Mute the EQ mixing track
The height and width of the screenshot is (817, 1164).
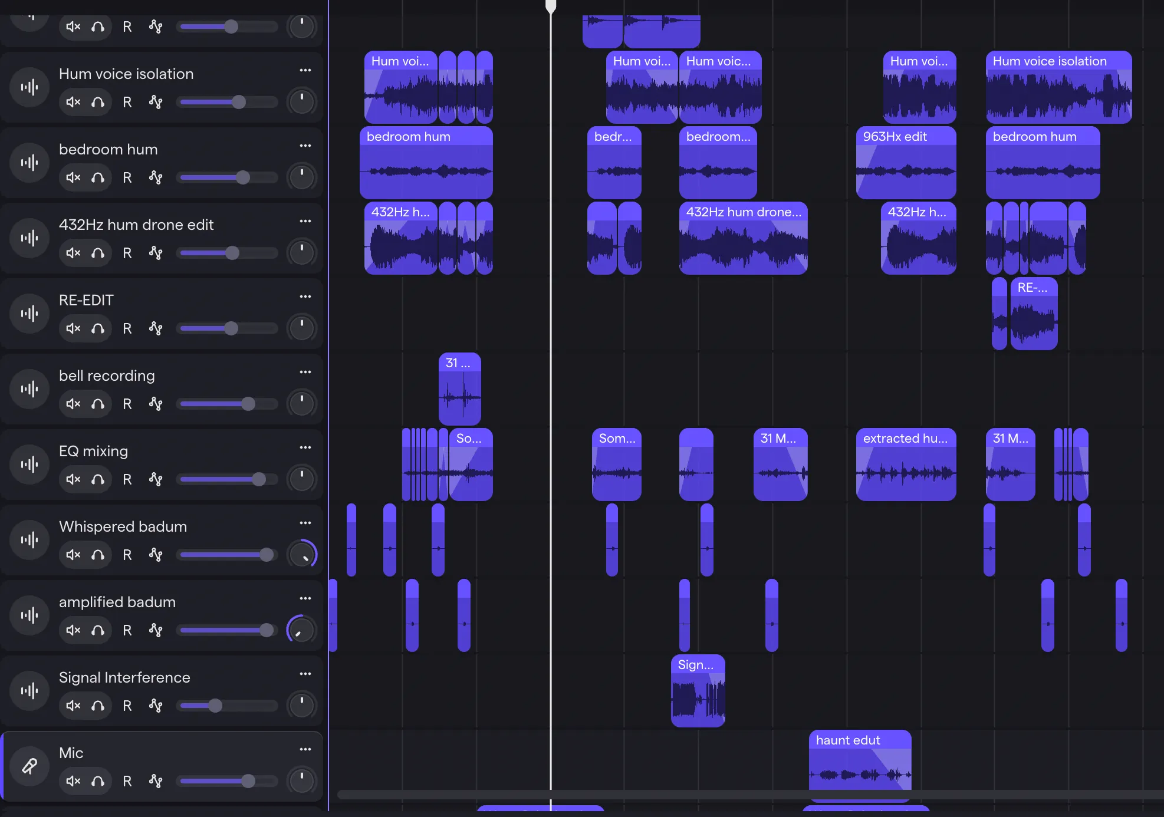73,479
